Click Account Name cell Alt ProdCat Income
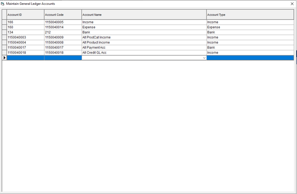The image size is (297, 194). [x=144, y=38]
